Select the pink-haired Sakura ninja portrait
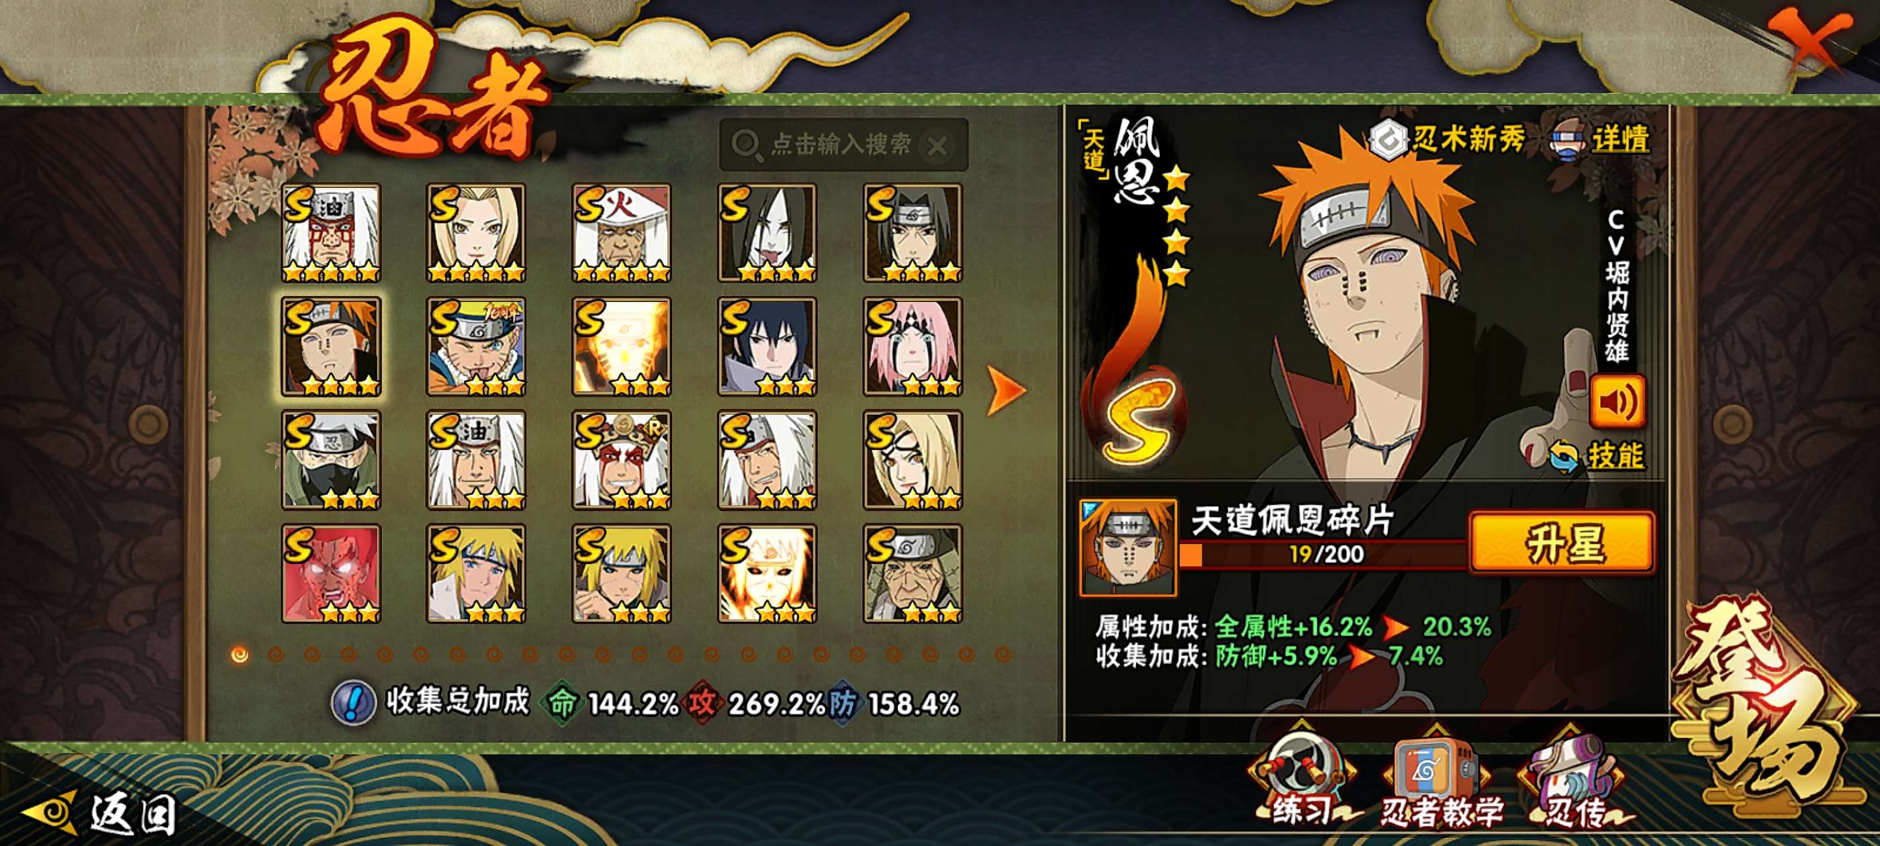Viewport: 1880px width, 846px height. (912, 346)
